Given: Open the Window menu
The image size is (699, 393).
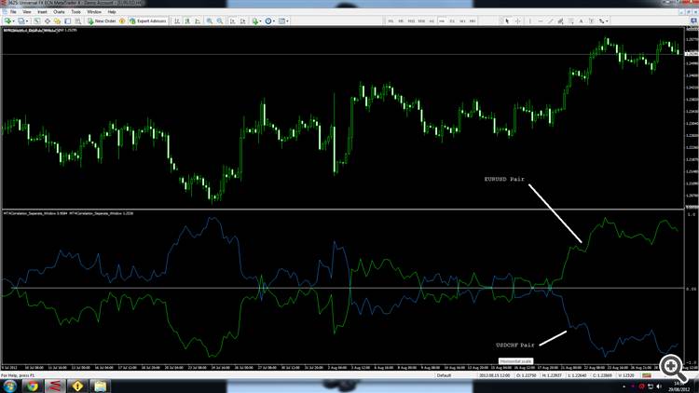Looking at the screenshot, I should click(x=94, y=11).
